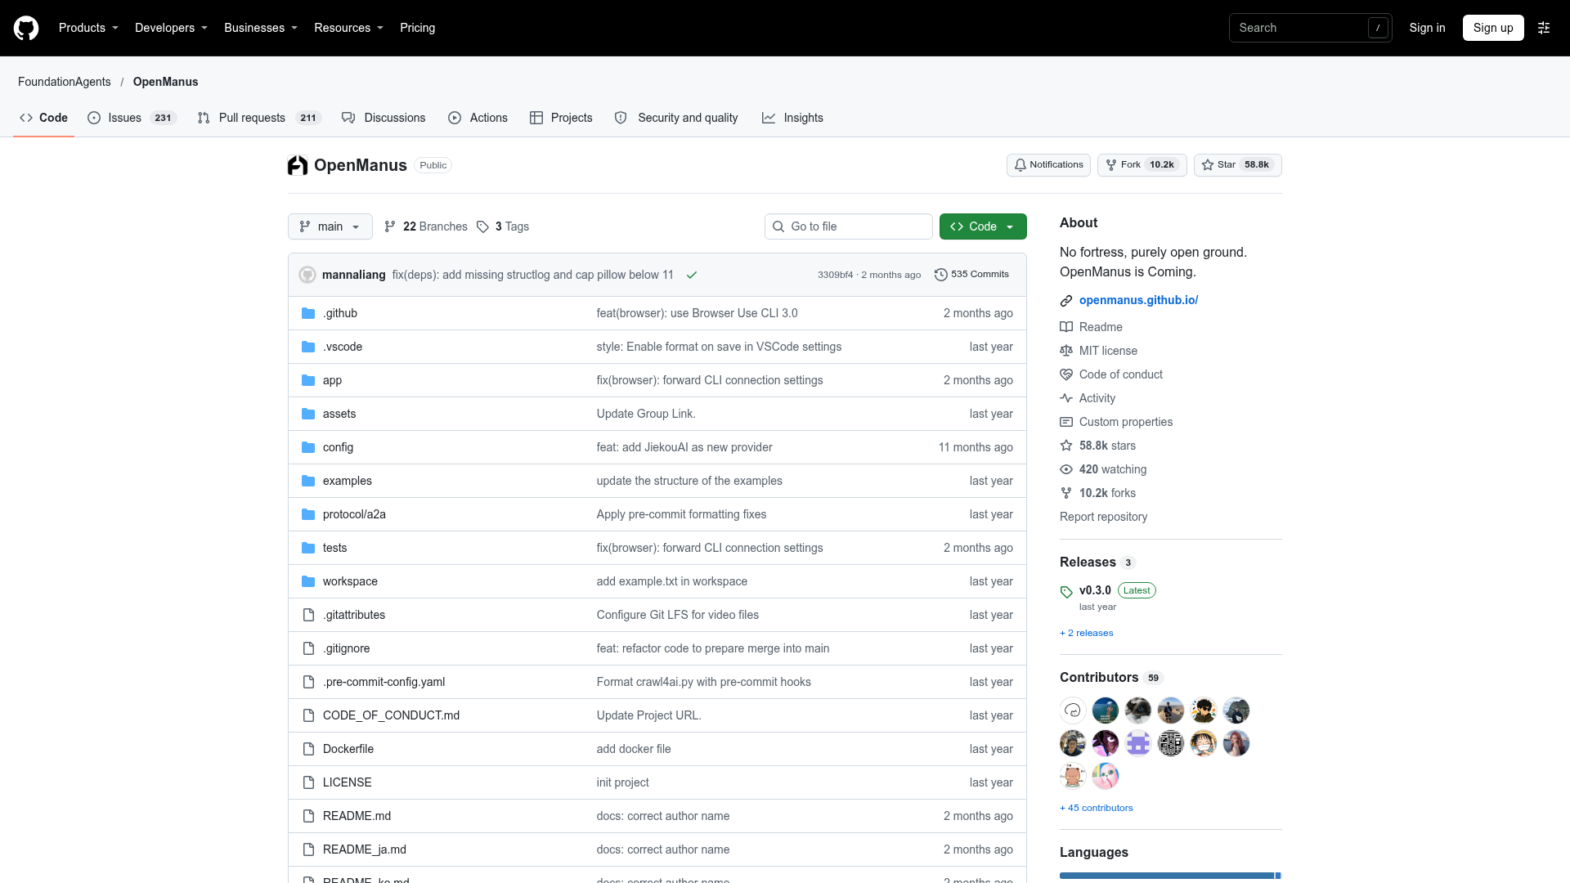Expand the Products menu

tap(88, 28)
